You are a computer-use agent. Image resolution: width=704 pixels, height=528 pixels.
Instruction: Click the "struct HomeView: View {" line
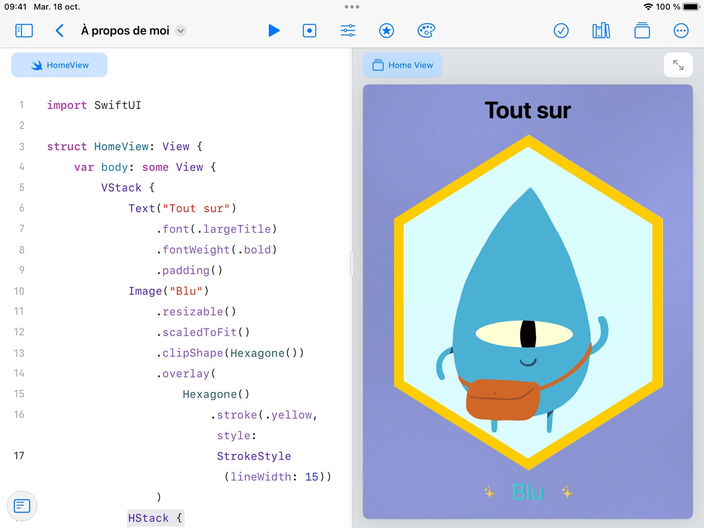(125, 146)
